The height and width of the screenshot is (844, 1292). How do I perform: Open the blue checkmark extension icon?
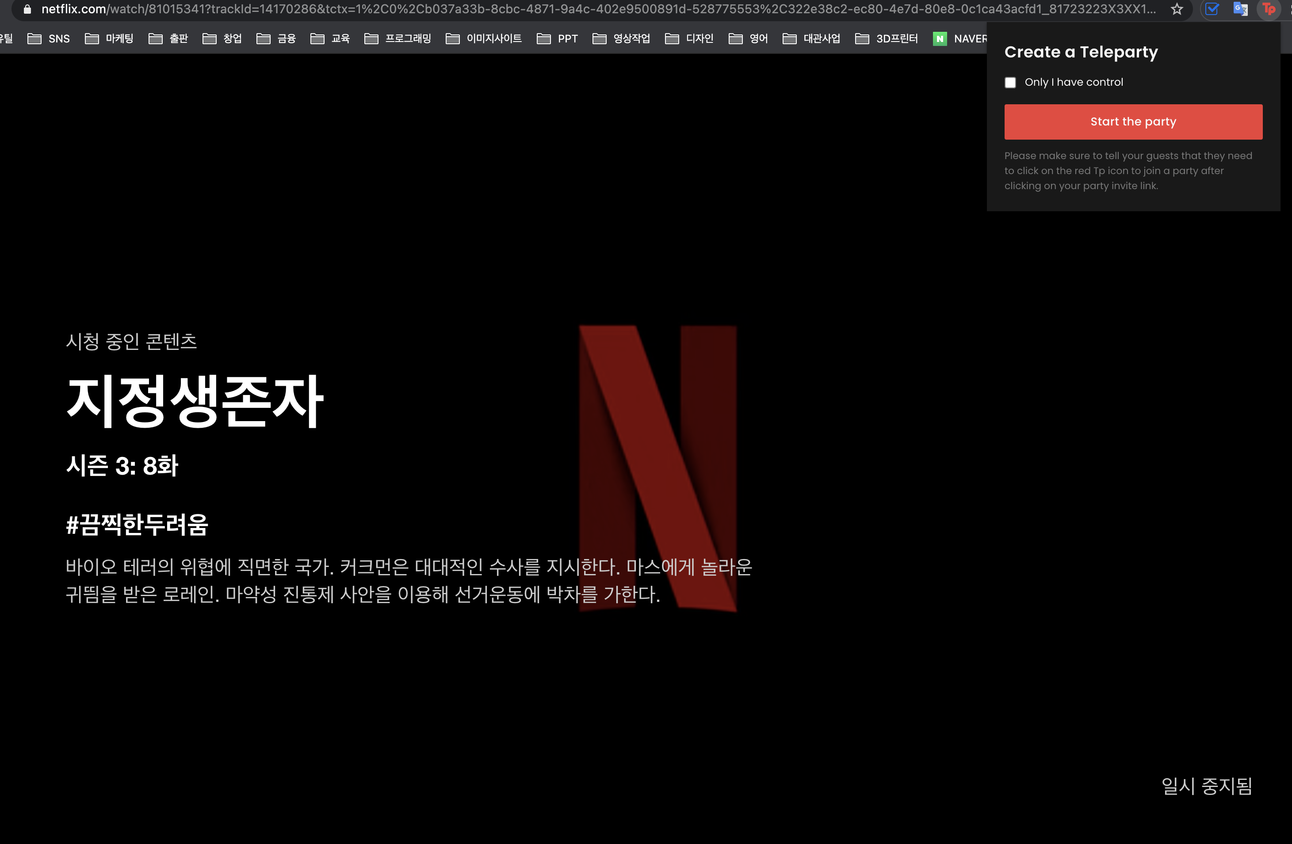point(1212,9)
